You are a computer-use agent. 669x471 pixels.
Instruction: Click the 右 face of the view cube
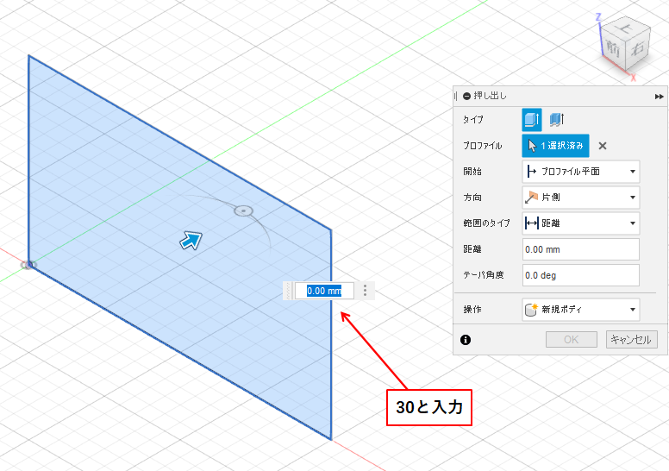pos(637,47)
